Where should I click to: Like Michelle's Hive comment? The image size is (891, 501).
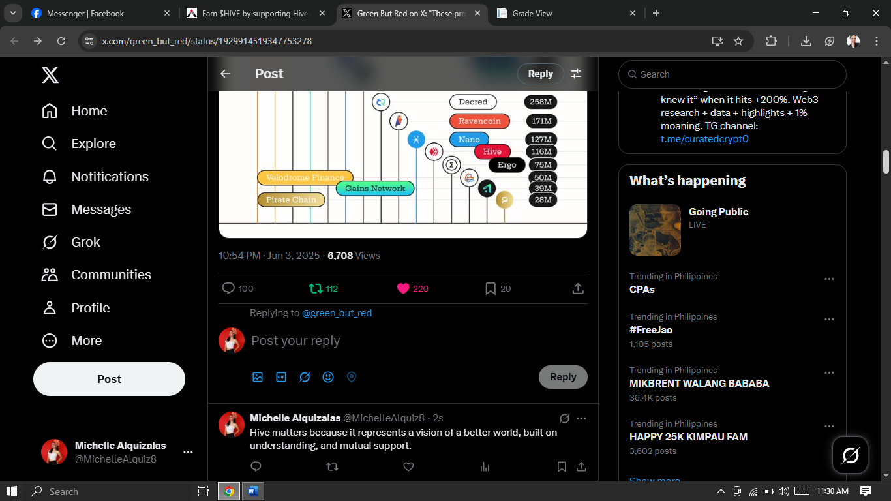click(408, 466)
